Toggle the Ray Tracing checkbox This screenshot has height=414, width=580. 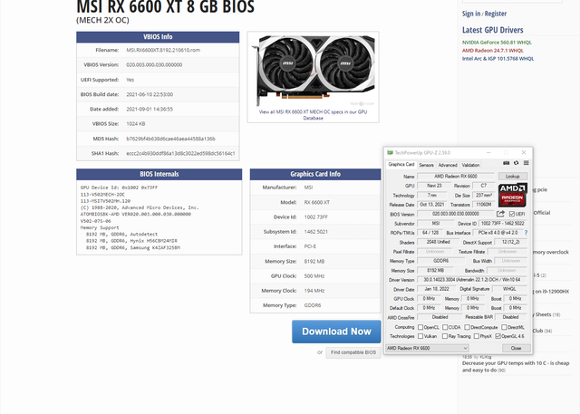445,336
